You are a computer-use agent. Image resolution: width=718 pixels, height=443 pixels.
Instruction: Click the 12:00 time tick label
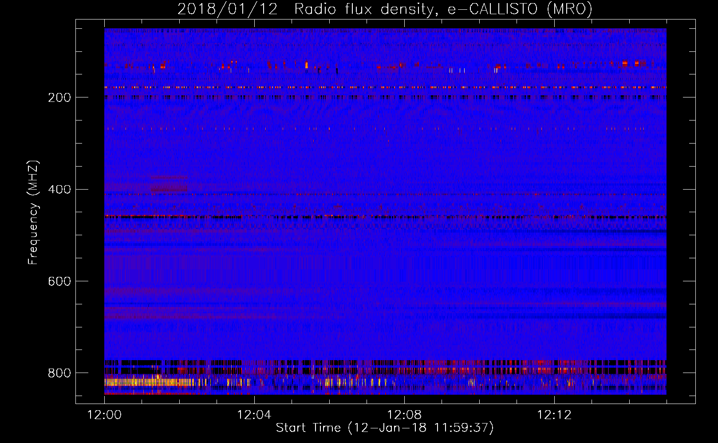click(x=104, y=415)
